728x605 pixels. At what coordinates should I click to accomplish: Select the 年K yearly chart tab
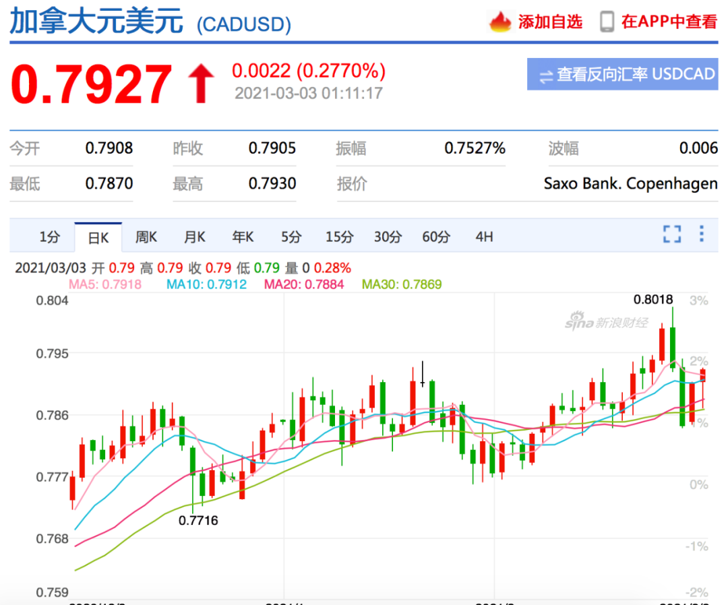tap(243, 237)
